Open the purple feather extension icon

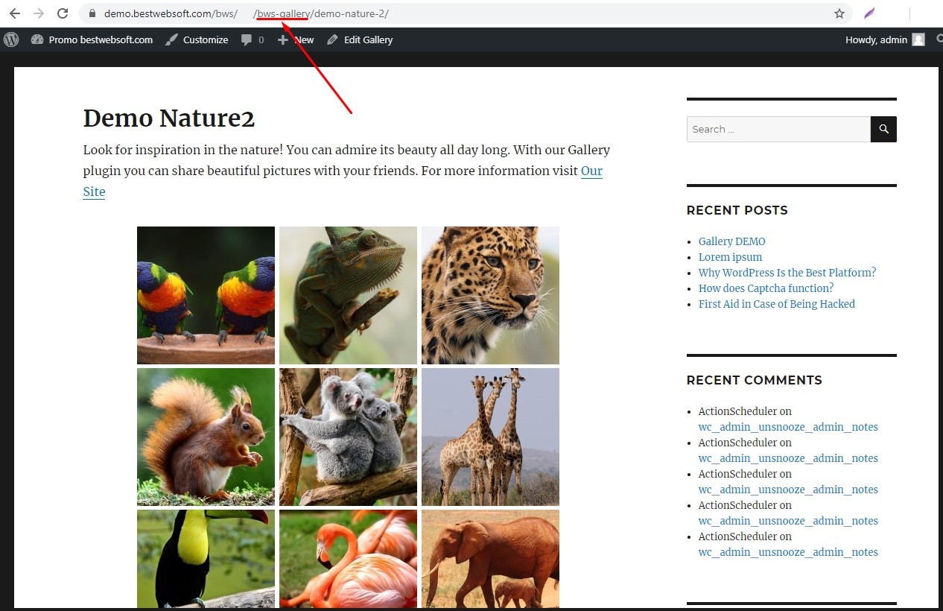click(869, 13)
